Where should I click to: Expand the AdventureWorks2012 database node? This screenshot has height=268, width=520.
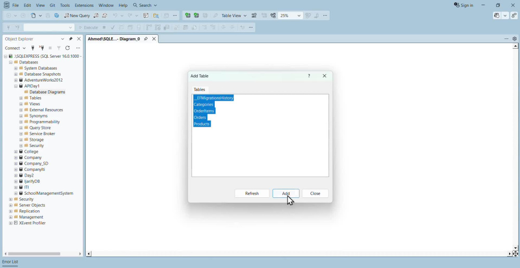pos(16,80)
